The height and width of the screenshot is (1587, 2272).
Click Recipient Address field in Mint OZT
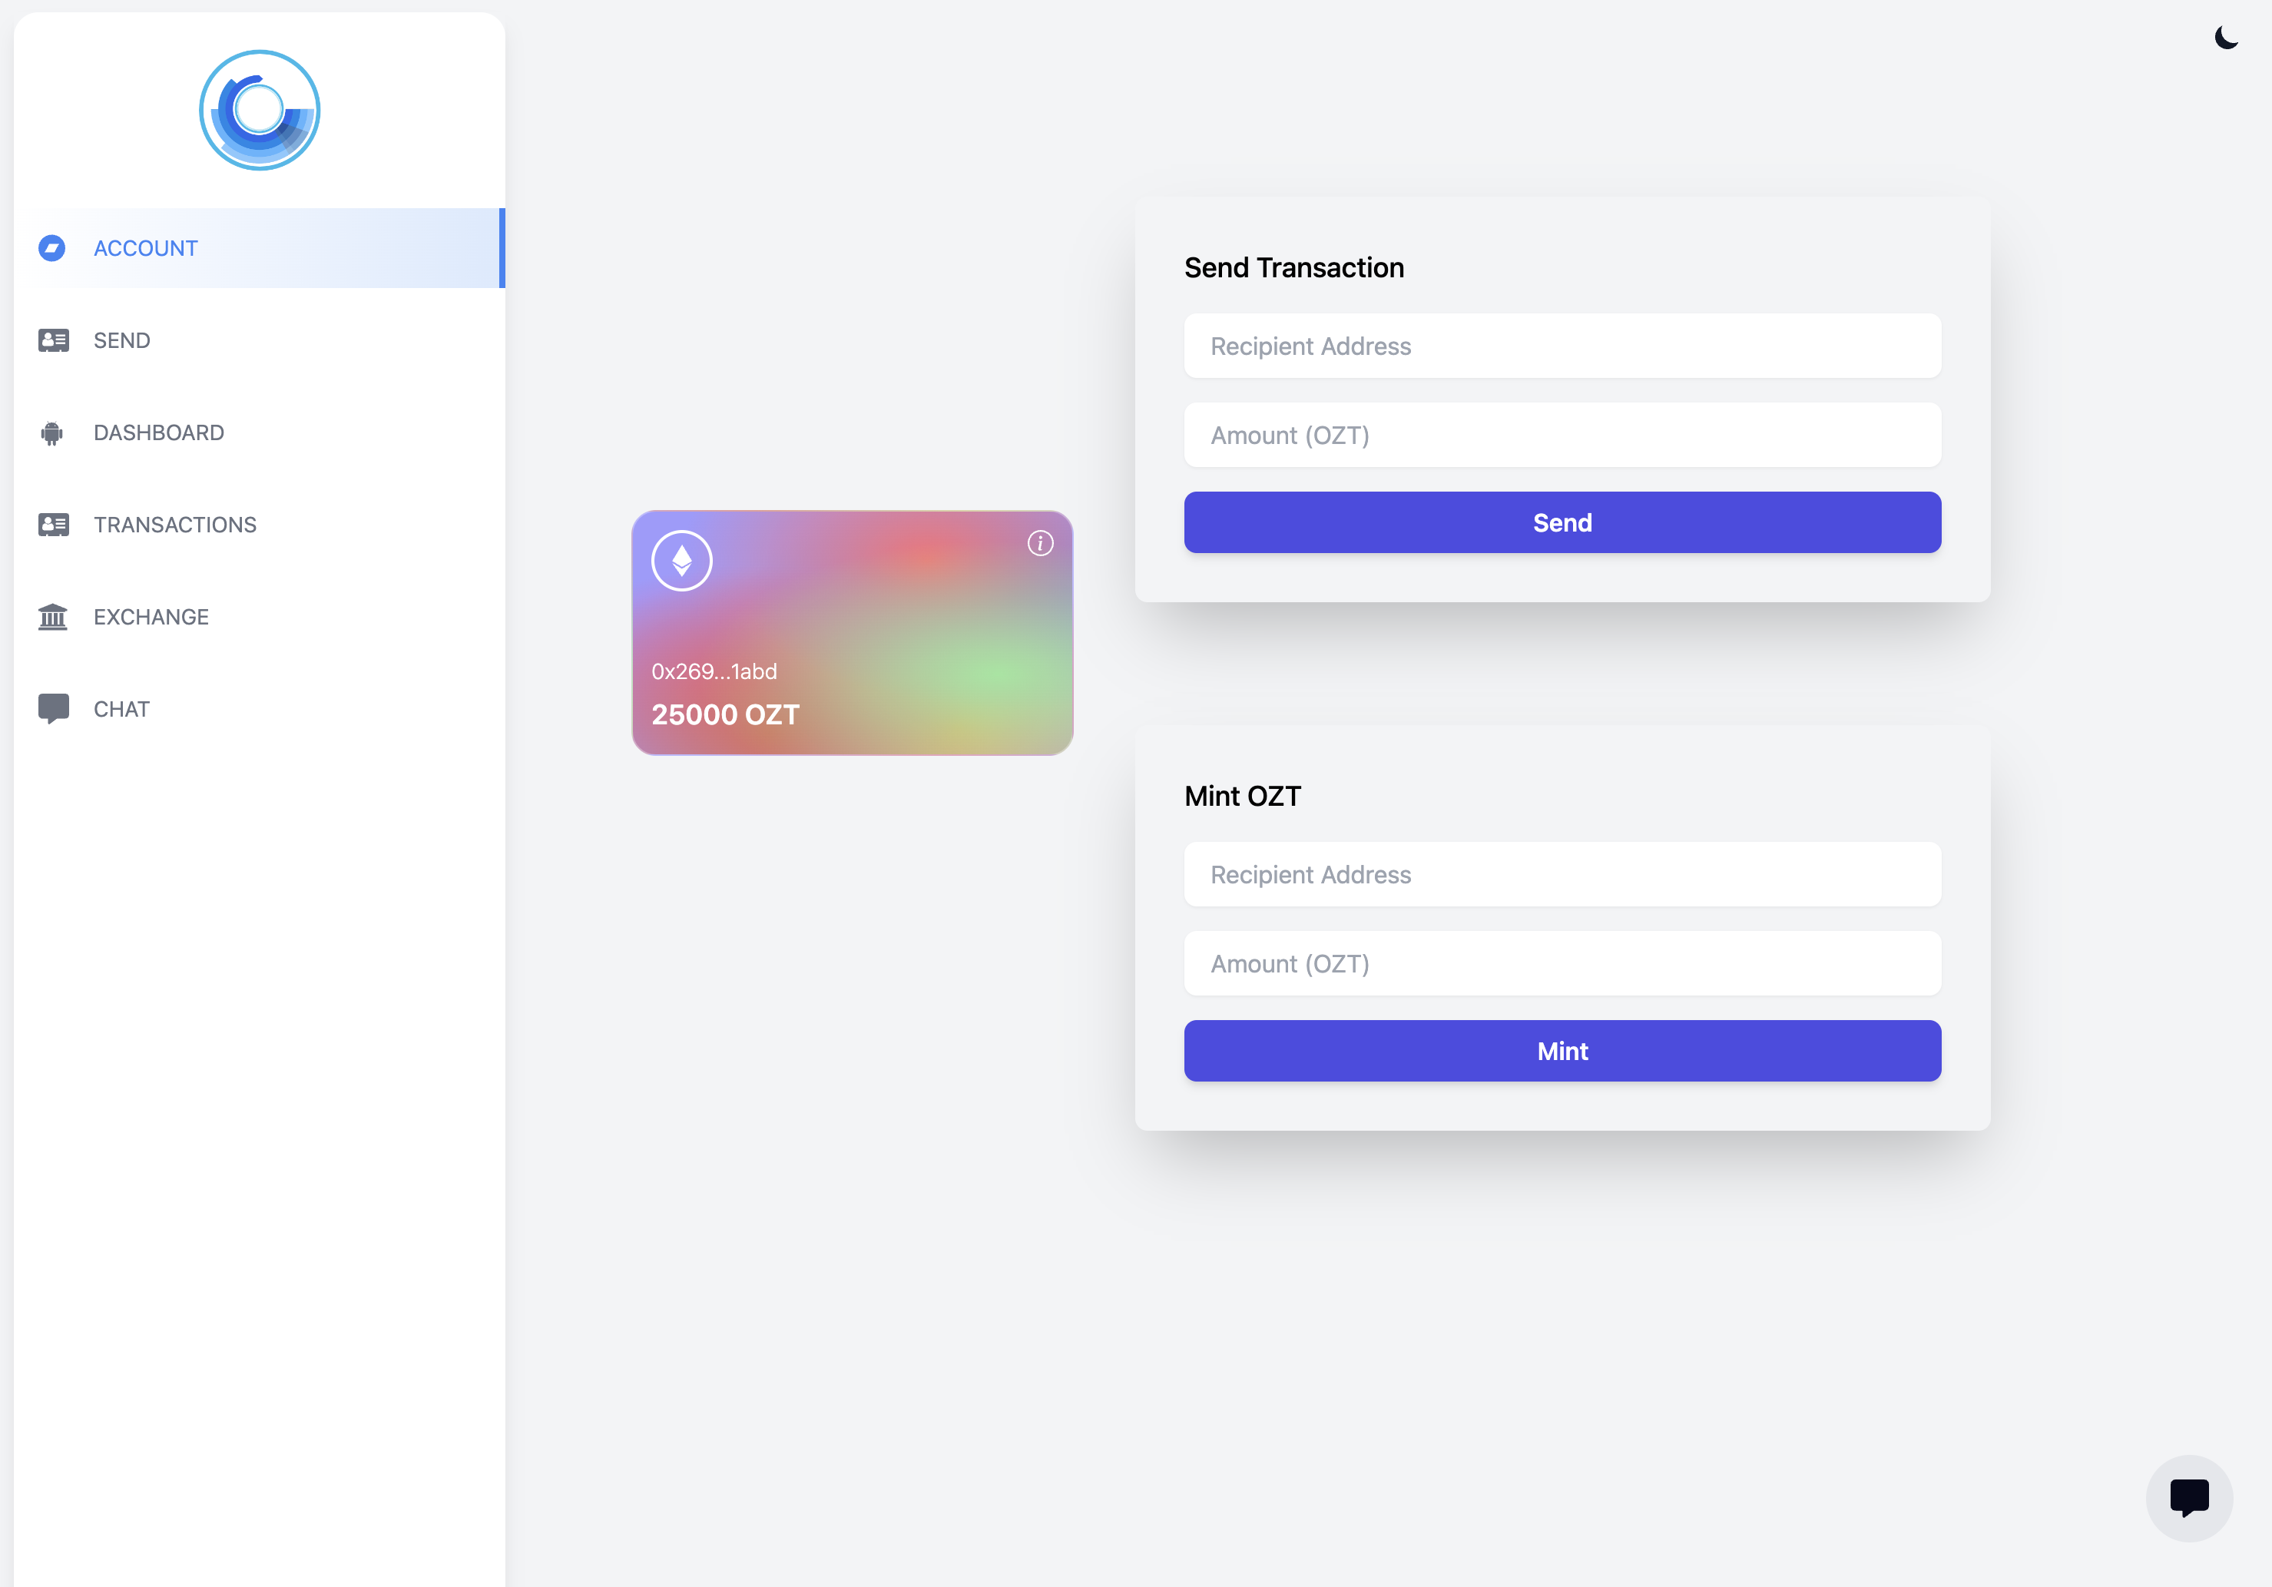click(1562, 874)
